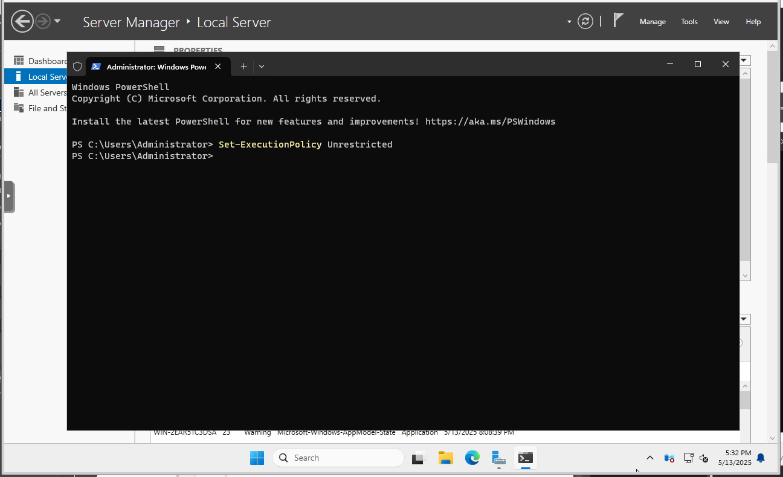This screenshot has width=783, height=477.
Task: Open Microsoft Edge from the taskbar
Action: point(472,458)
